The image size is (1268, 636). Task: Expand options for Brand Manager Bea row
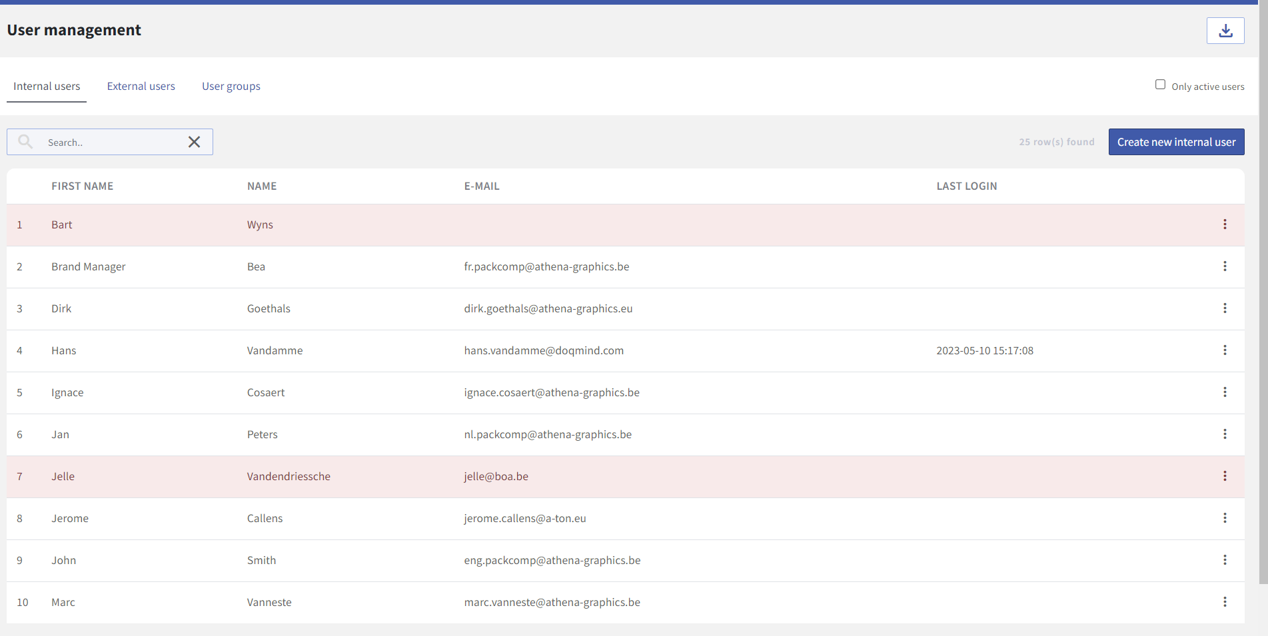[x=1224, y=266]
